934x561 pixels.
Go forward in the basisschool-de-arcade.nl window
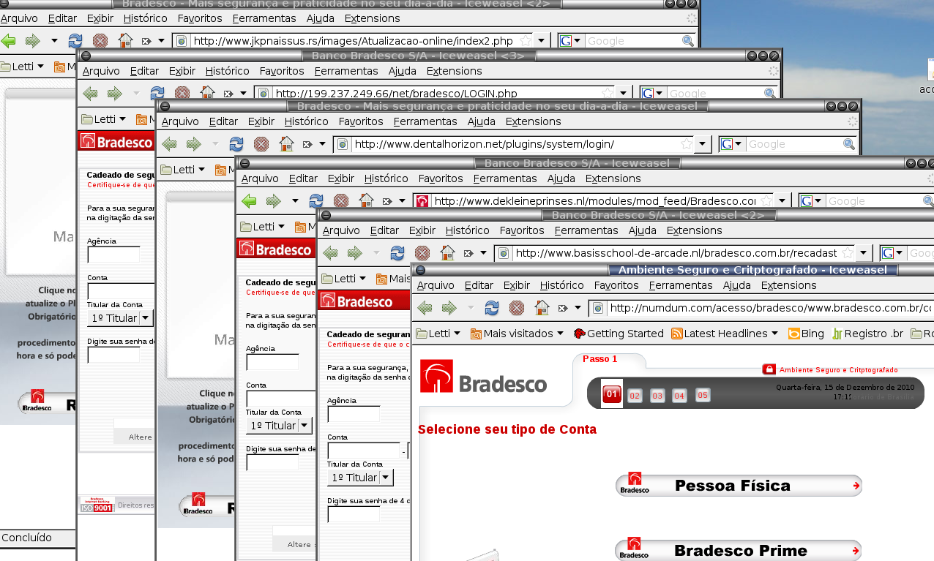[355, 253]
